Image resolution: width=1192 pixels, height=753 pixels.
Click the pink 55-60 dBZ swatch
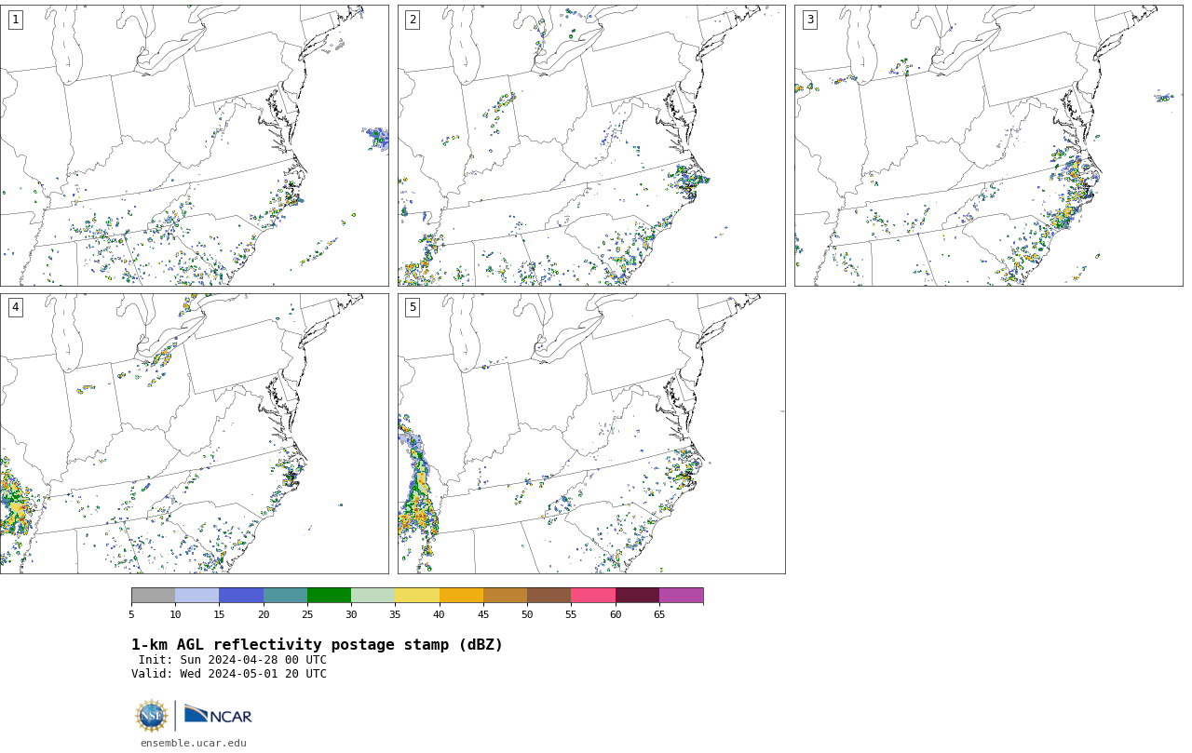coord(593,596)
